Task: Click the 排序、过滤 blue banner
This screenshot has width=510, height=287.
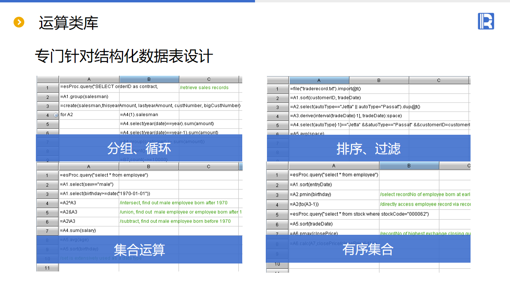Action: (368, 148)
